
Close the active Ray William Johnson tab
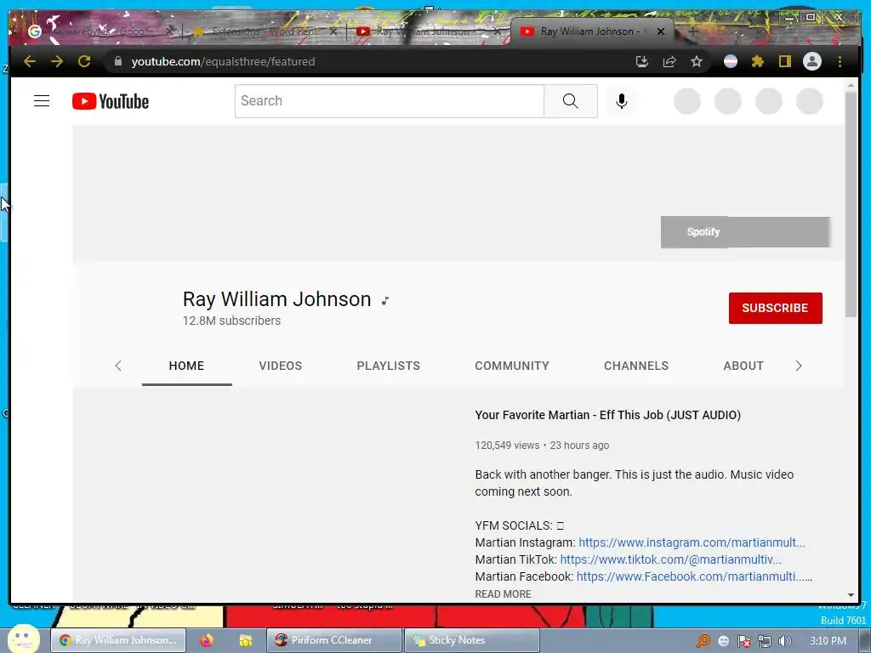(660, 31)
